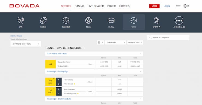
Task: Switch to the LIVE DEALER tab
Action: (x=96, y=6)
